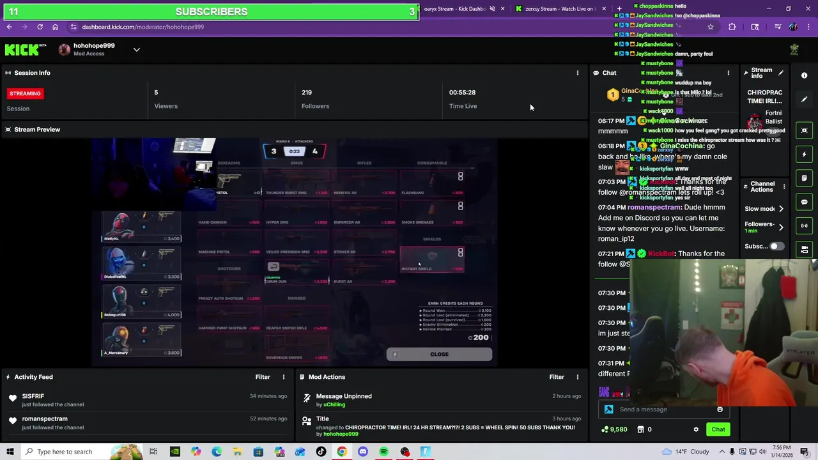
Task: Open Mod Actions three-dot menu
Action: [577, 377]
